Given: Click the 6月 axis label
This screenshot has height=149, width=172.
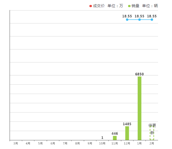Looking at the screenshot, I should click(53, 143).
